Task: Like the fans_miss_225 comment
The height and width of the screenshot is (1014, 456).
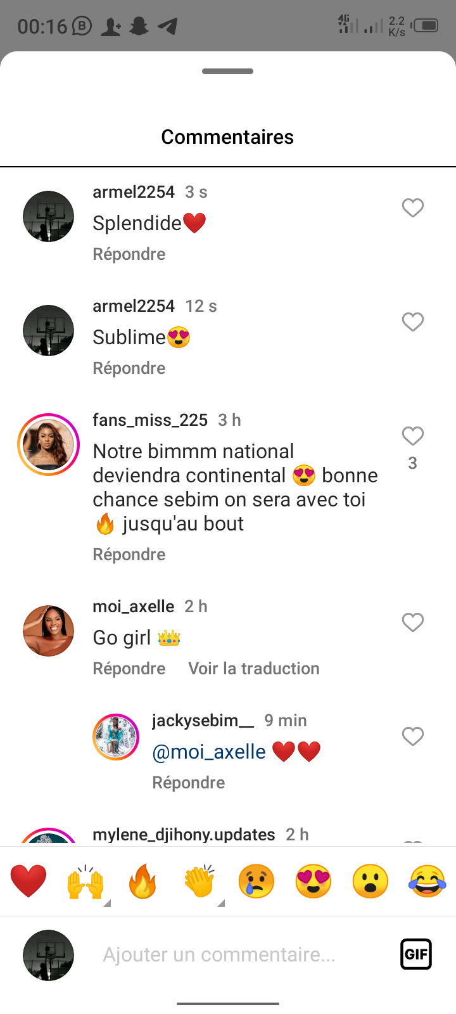Action: tap(412, 436)
